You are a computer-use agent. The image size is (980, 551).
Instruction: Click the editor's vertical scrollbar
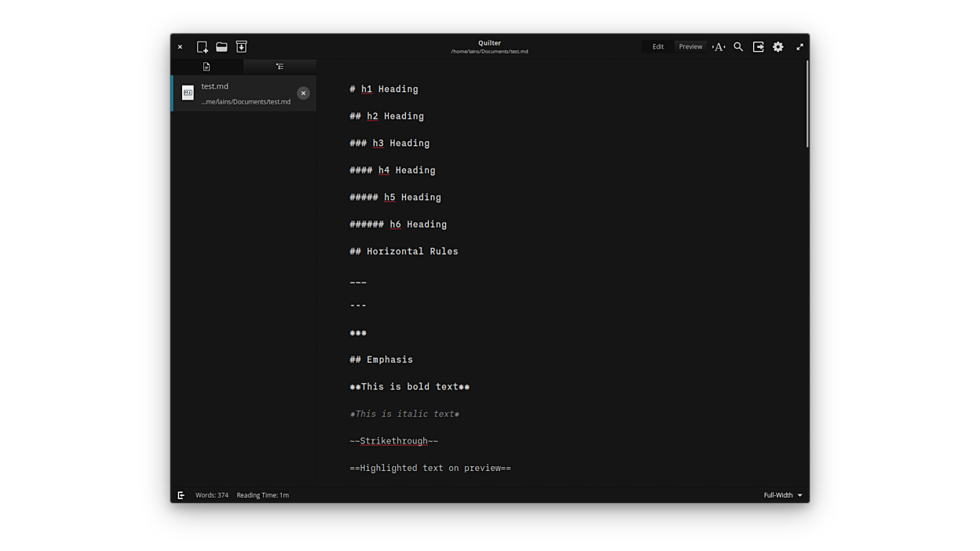[x=806, y=104]
